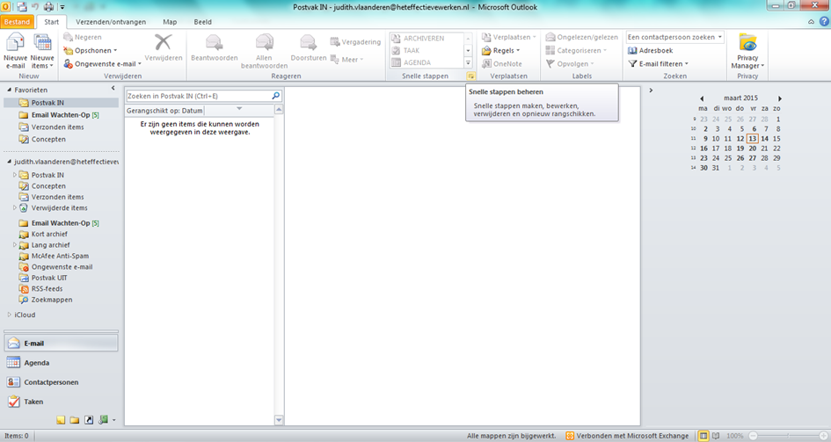Click Verbonden met Microsoft Exchange status
831x442 pixels.
point(627,436)
